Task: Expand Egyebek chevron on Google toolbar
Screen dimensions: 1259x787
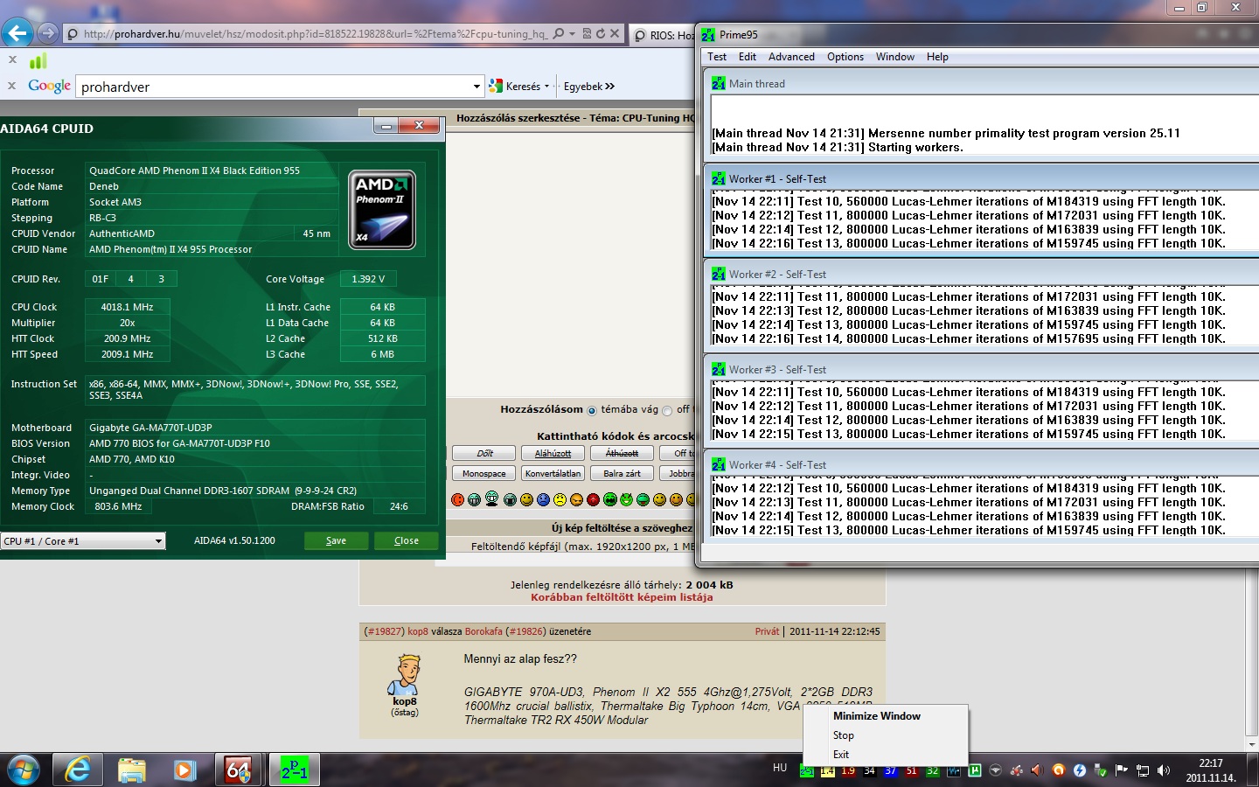Action: click(x=610, y=87)
